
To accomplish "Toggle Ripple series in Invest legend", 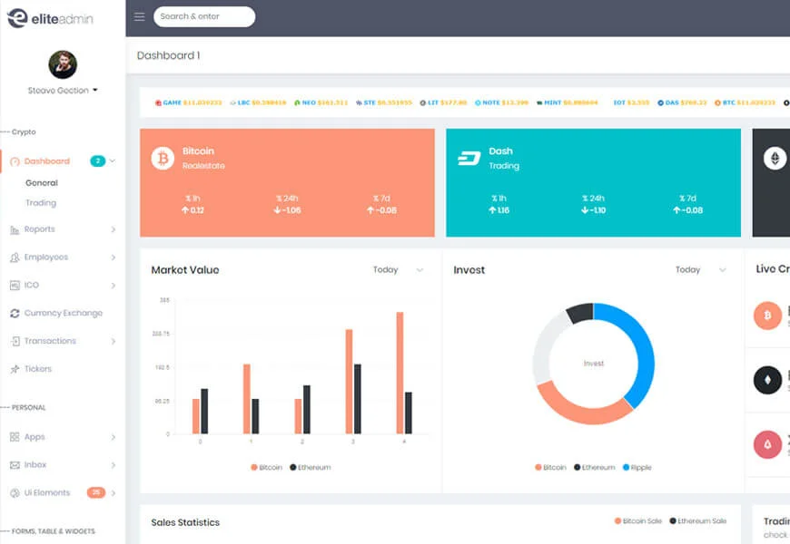I will (637, 468).
